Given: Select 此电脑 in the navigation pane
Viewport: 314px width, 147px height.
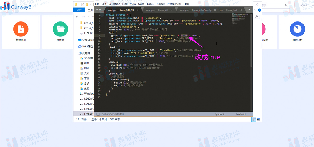Looking at the screenshot, I should (85, 53).
